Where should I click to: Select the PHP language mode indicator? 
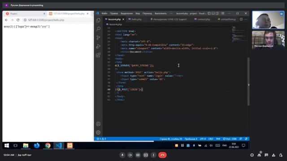coord(218,139)
